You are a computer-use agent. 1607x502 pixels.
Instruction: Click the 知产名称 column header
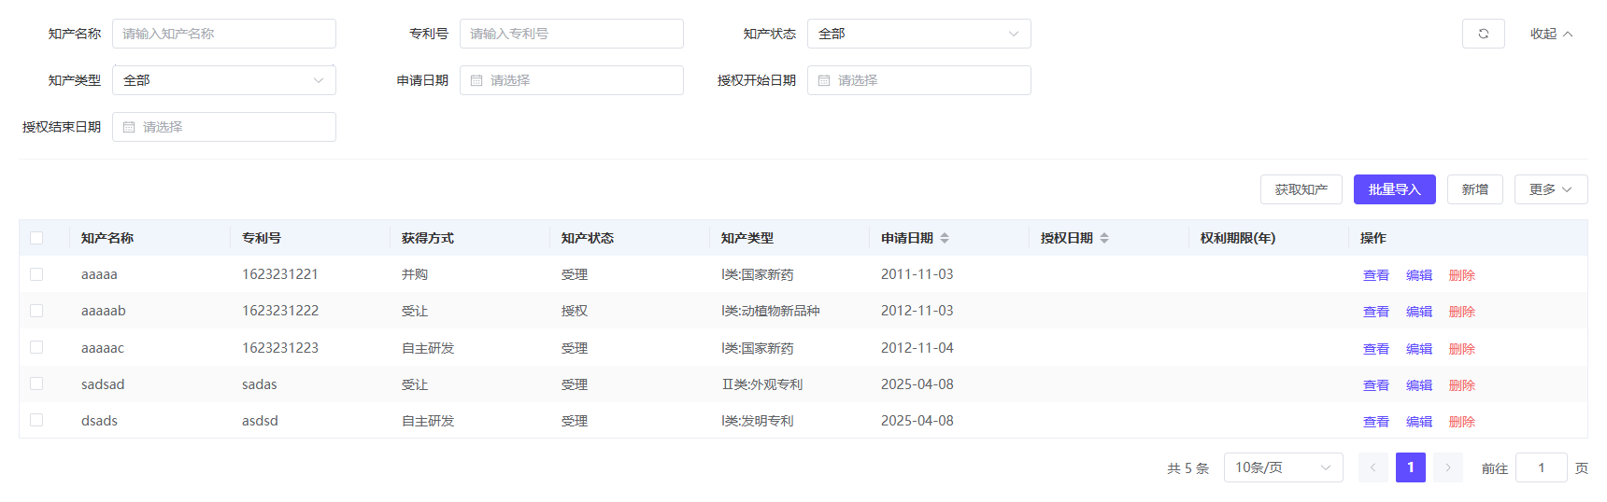[x=107, y=238]
